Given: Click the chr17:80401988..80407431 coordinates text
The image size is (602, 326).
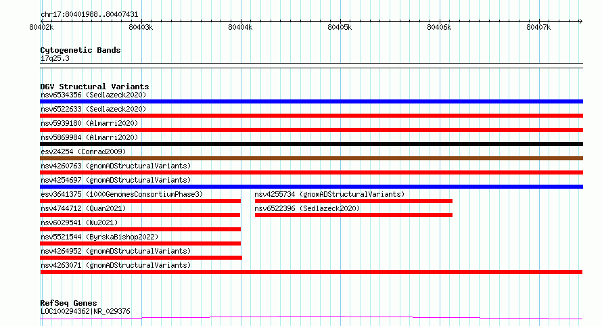Looking at the screenshot, I should [89, 14].
